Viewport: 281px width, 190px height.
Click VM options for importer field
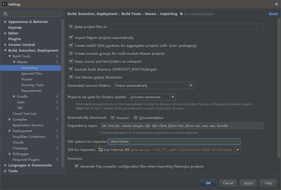(x=174, y=141)
